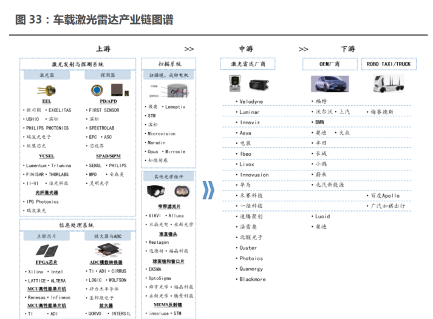The image size is (433, 319).
Task: Select the 扫描镜、旋转电机 blue label
Action: (x=169, y=75)
